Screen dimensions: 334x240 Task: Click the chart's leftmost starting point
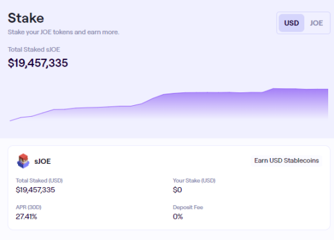[10, 121]
